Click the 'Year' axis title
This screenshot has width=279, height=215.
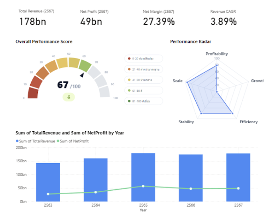[143, 210]
